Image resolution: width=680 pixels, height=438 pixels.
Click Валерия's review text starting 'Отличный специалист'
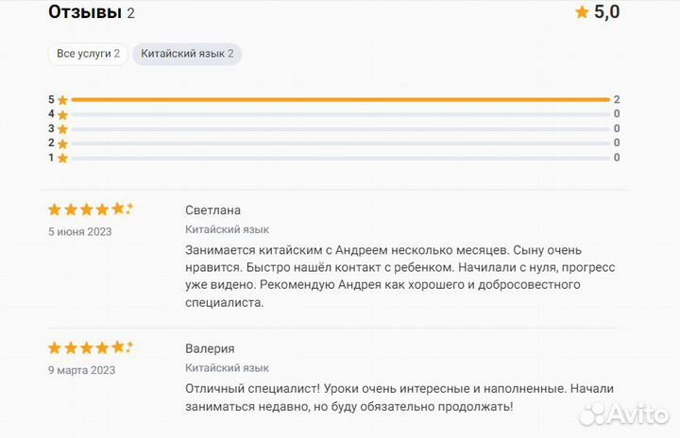pos(399,397)
